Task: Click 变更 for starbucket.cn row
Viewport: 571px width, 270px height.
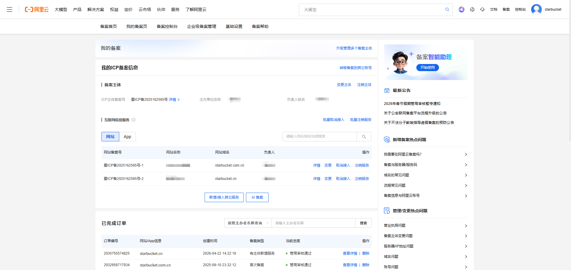Action: tap(328, 179)
